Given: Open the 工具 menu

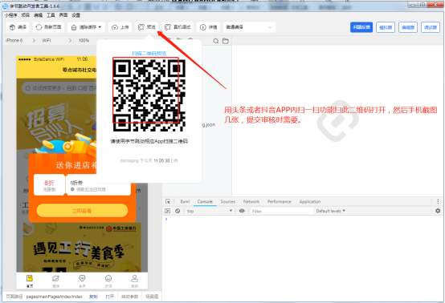Looking at the screenshot, I should [51, 15].
